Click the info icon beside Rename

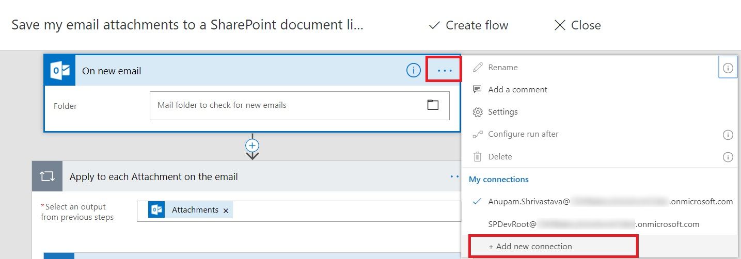[x=728, y=68]
